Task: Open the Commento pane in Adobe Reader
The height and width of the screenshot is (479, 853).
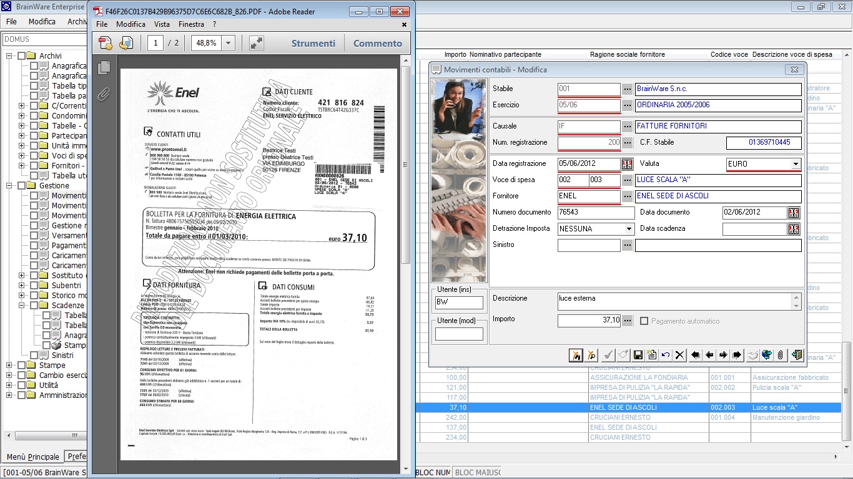Action: point(378,43)
